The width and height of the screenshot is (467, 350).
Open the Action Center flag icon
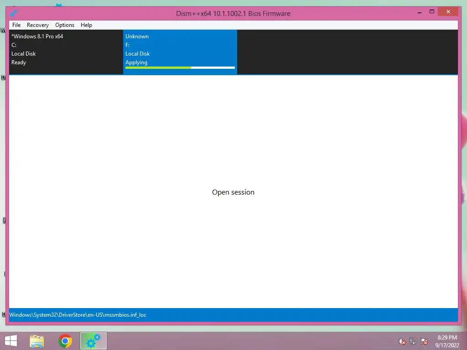click(x=424, y=341)
